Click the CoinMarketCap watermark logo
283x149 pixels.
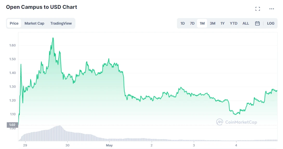[236, 122]
